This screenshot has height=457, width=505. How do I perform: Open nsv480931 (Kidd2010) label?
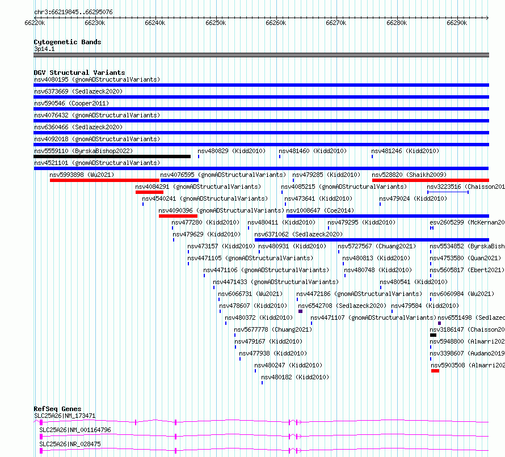point(292,246)
